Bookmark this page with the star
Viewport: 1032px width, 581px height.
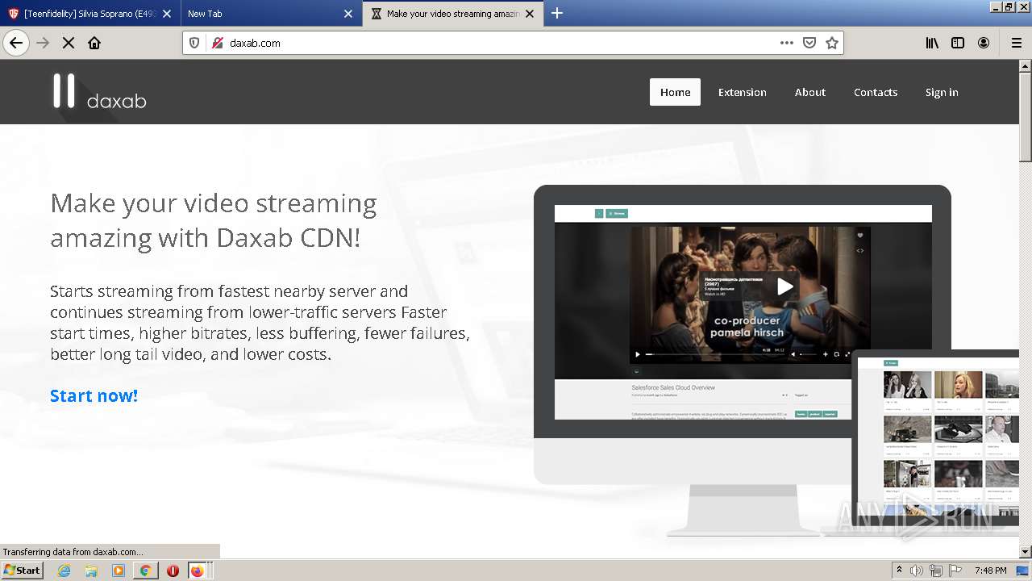pos(832,43)
